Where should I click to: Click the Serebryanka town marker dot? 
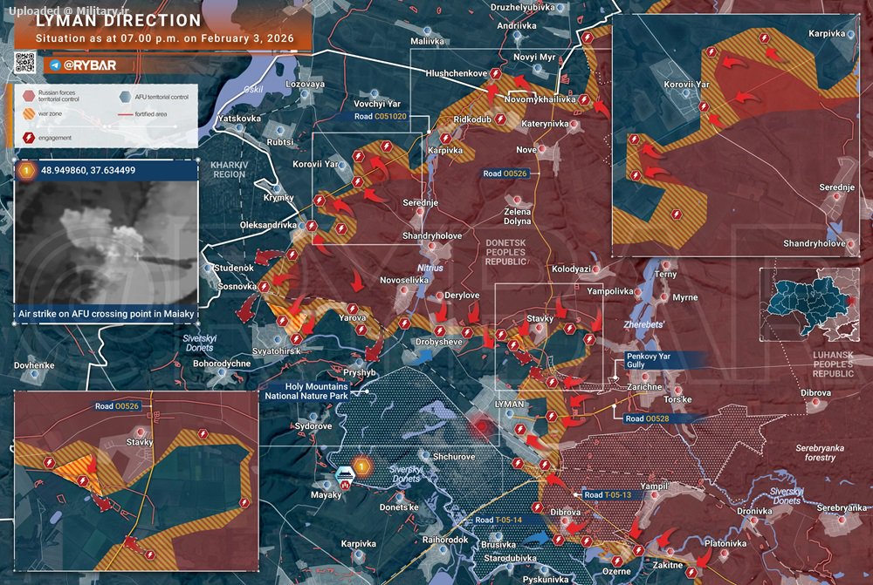coord(842,520)
